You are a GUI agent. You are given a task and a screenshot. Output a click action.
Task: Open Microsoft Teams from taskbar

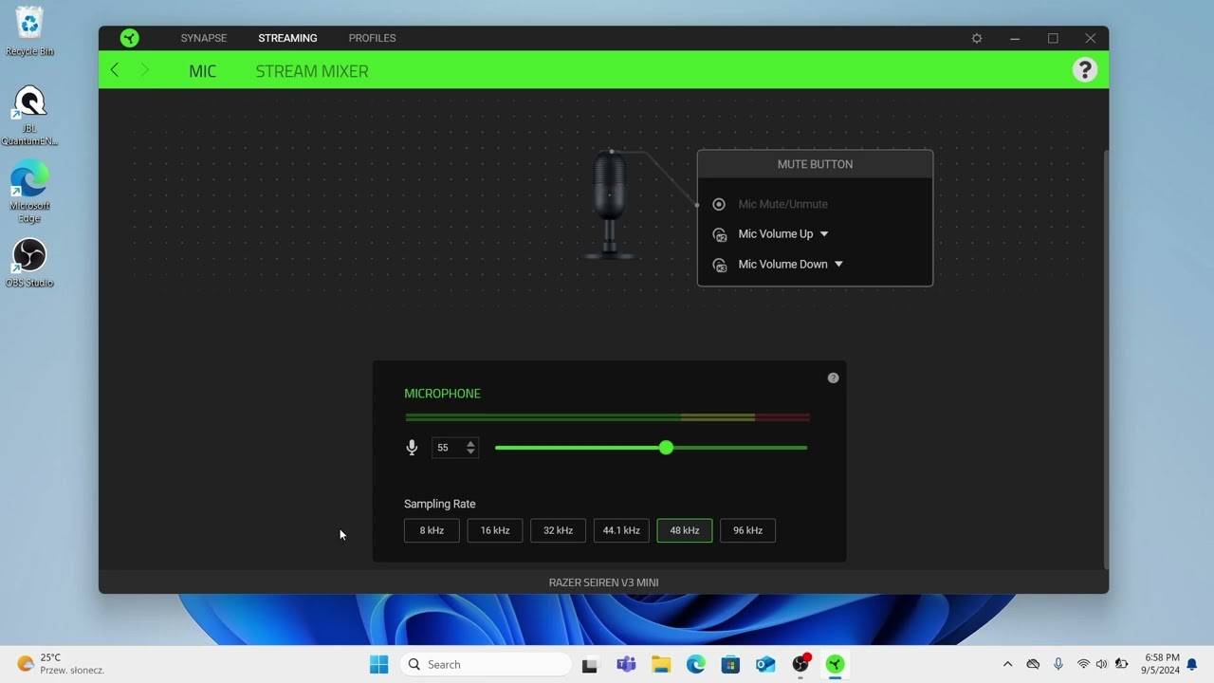click(x=626, y=664)
